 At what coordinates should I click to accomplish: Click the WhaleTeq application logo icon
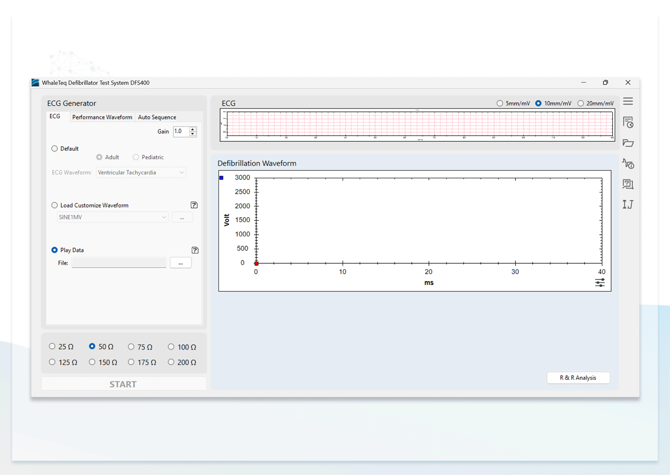point(36,83)
